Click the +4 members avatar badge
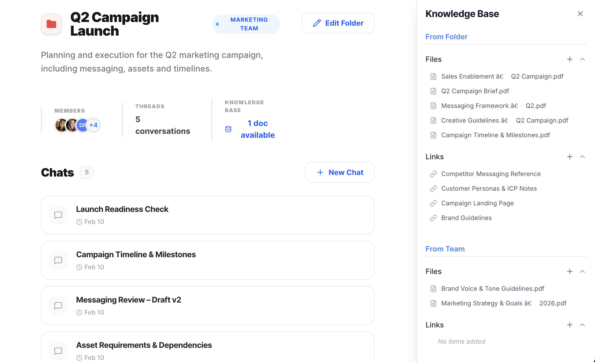595x362 pixels. [x=93, y=125]
